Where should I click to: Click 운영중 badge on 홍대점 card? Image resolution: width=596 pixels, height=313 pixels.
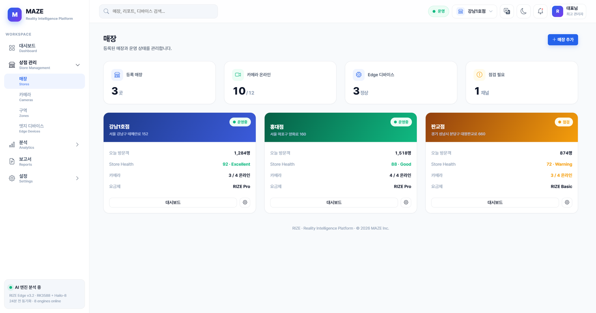pyautogui.click(x=401, y=122)
